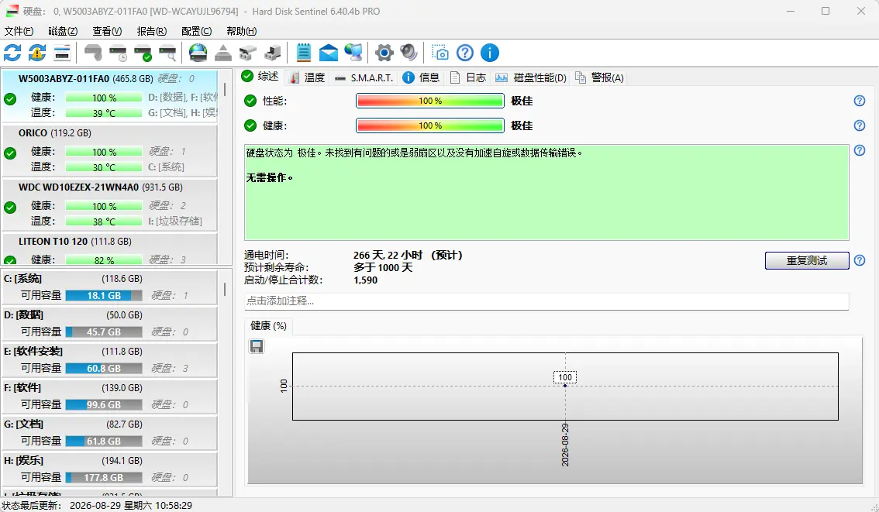Select the G: [文档] partition
879x512 pixels.
(110, 432)
